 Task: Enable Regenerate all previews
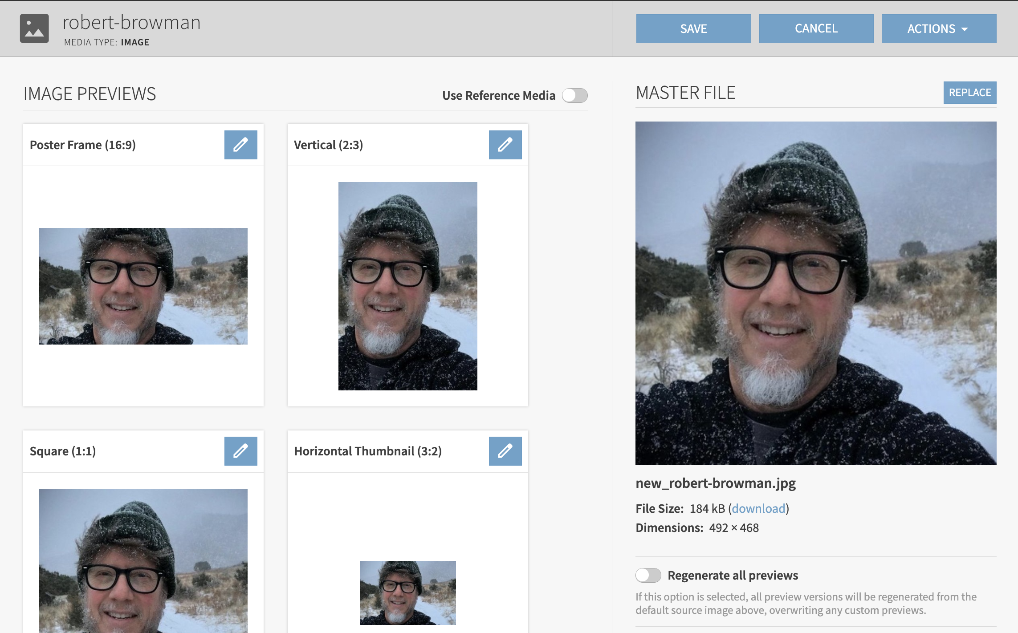point(648,575)
